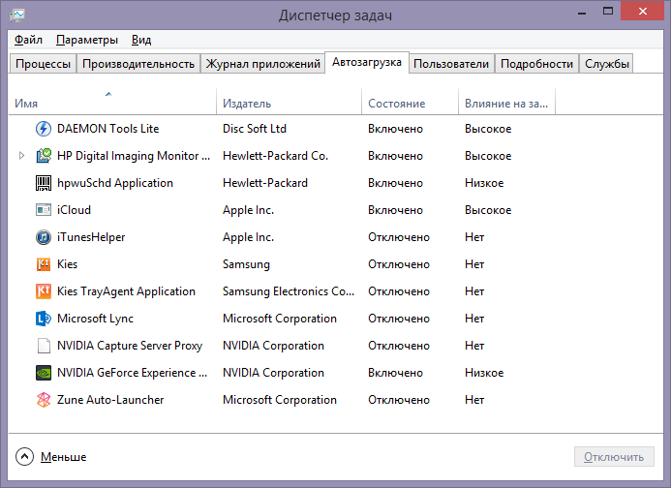This screenshot has height=488, width=671.
Task: Click the HP Digital Imaging Monitor icon
Action: tap(44, 156)
